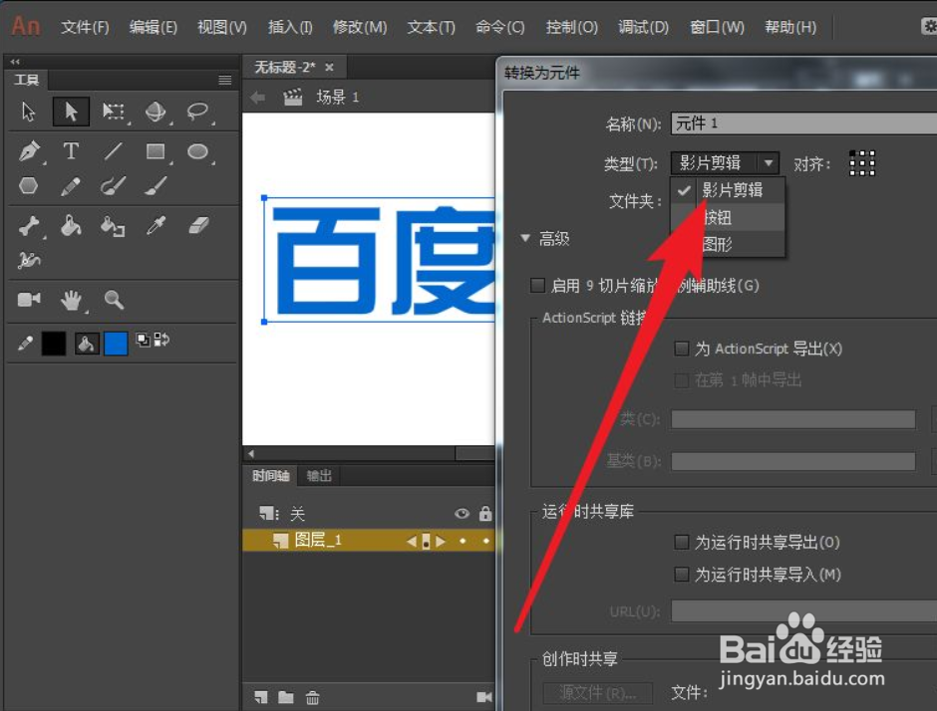Image resolution: width=937 pixels, height=711 pixels.
Task: Open the 修改(M) menu
Action: pos(360,28)
